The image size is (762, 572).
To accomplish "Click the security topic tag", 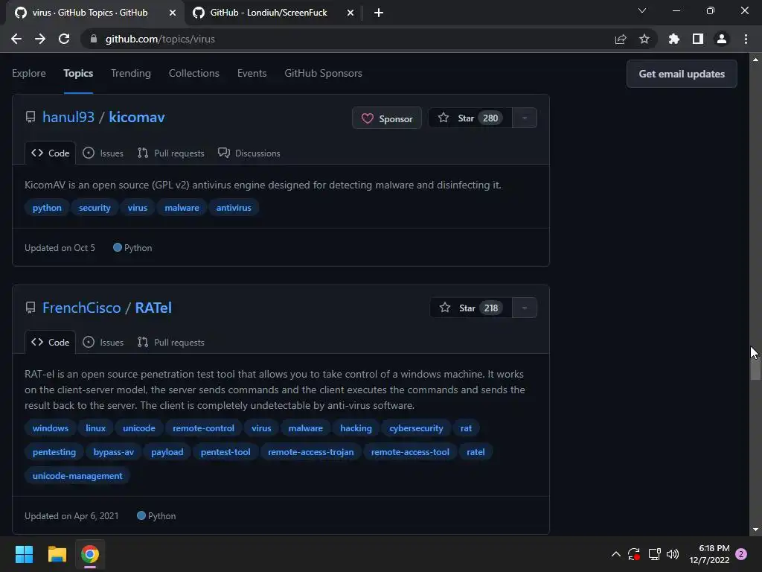I will coord(95,208).
